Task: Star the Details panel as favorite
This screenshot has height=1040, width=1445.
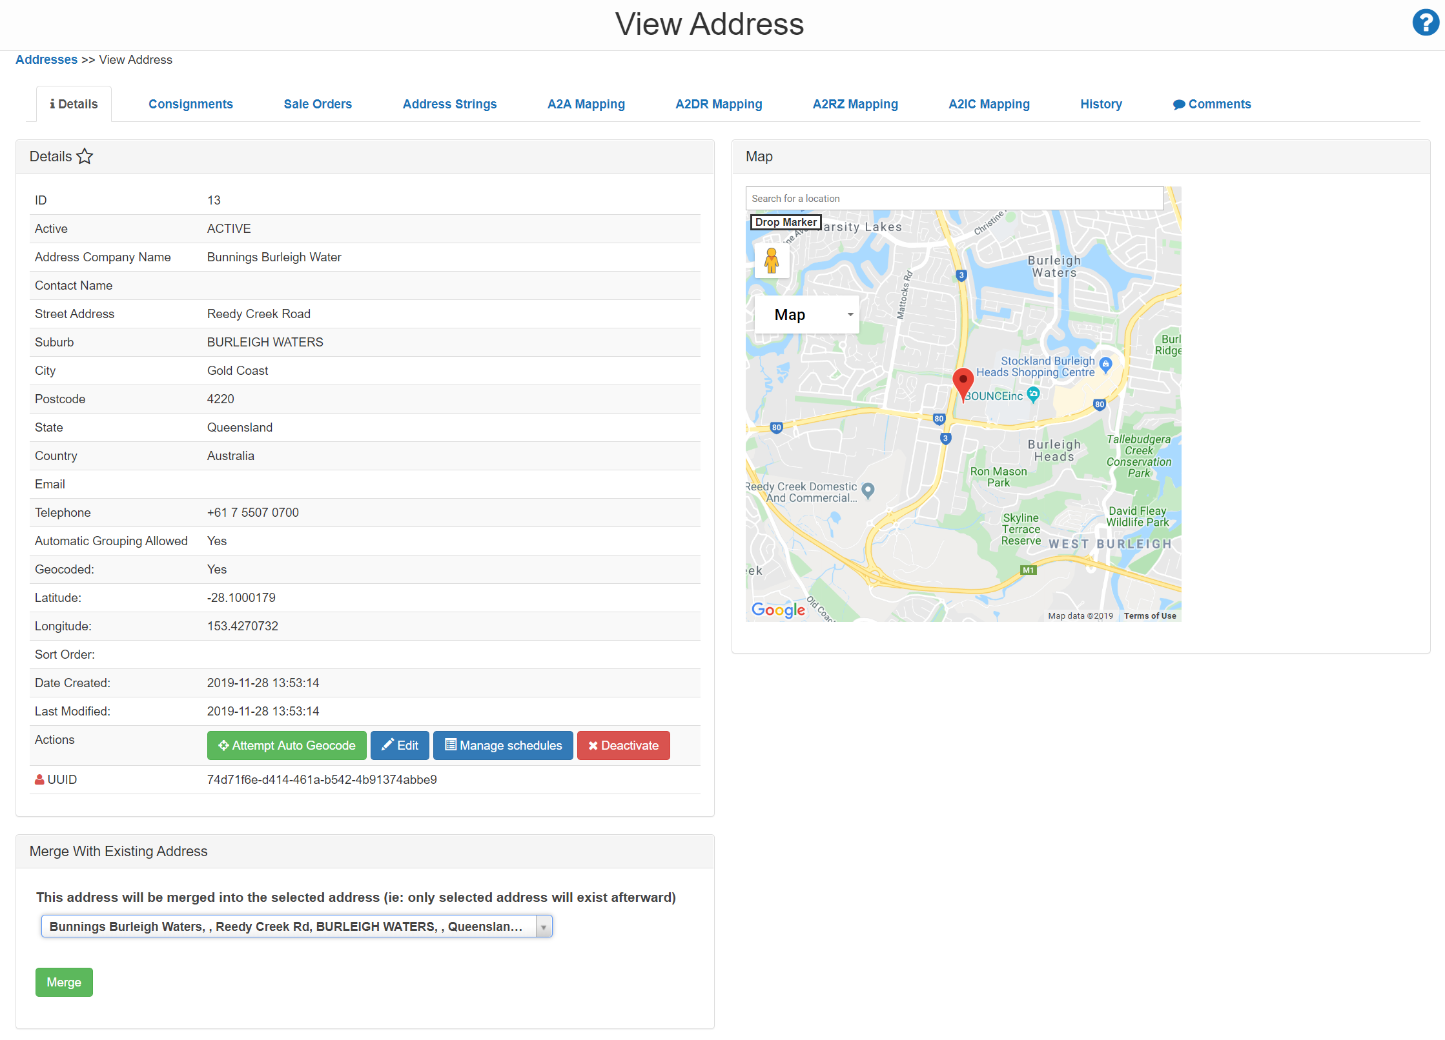Action: click(85, 157)
